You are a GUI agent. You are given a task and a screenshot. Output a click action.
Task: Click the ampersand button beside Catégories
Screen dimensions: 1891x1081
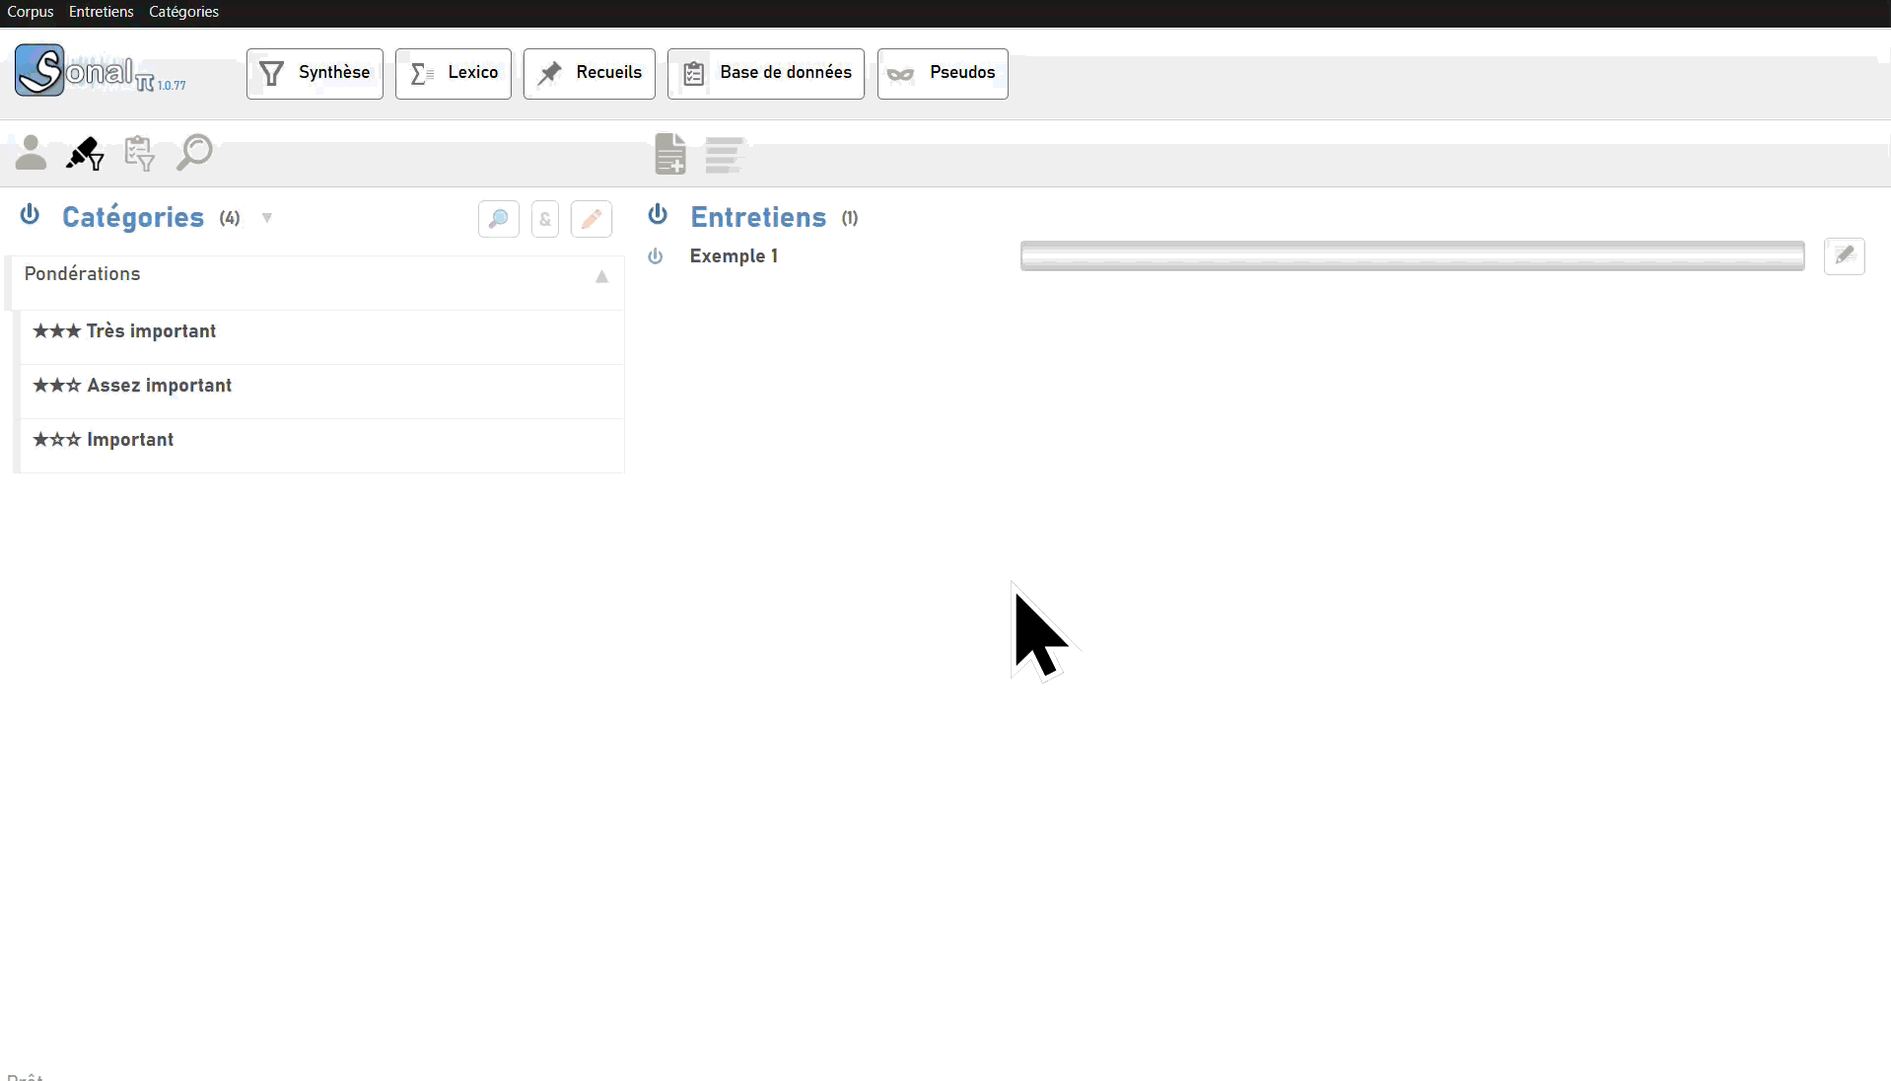545,219
